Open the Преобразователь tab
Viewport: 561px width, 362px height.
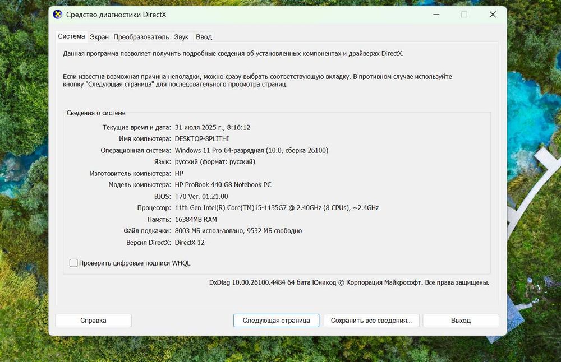[141, 37]
